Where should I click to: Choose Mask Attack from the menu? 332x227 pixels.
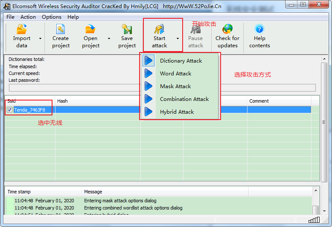[x=175, y=86]
